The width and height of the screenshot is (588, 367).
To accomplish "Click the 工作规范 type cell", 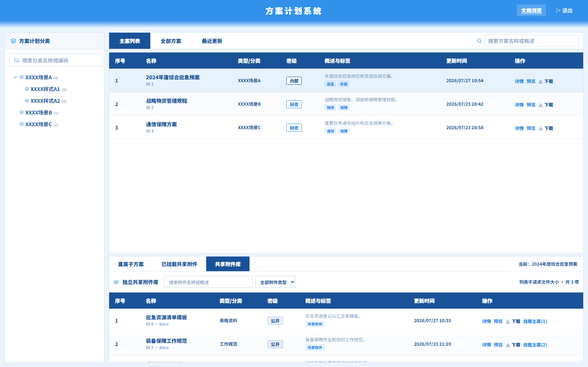I will [229, 344].
